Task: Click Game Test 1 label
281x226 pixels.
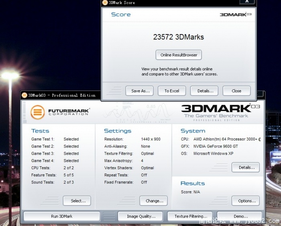Action: [43, 139]
